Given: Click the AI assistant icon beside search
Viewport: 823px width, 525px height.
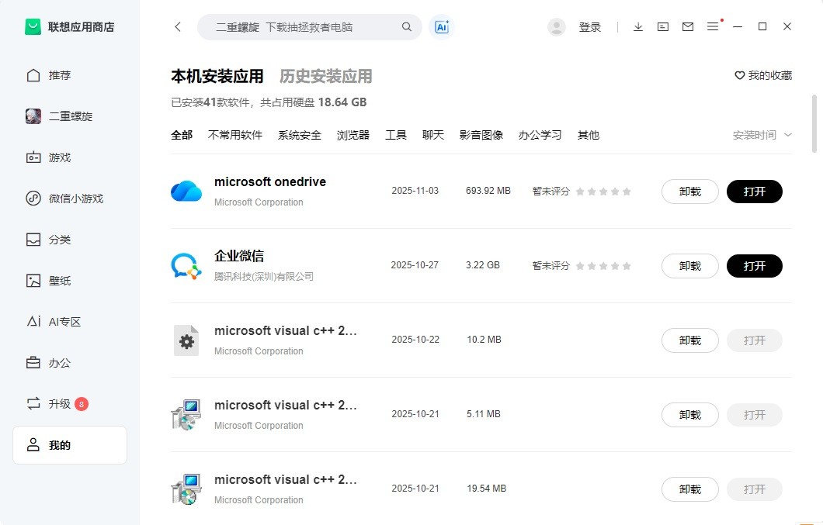Looking at the screenshot, I should pos(442,27).
